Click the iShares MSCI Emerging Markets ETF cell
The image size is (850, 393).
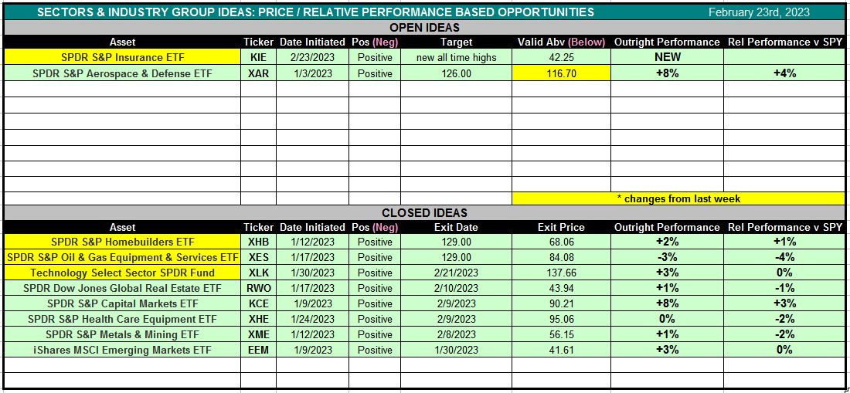[122, 350]
